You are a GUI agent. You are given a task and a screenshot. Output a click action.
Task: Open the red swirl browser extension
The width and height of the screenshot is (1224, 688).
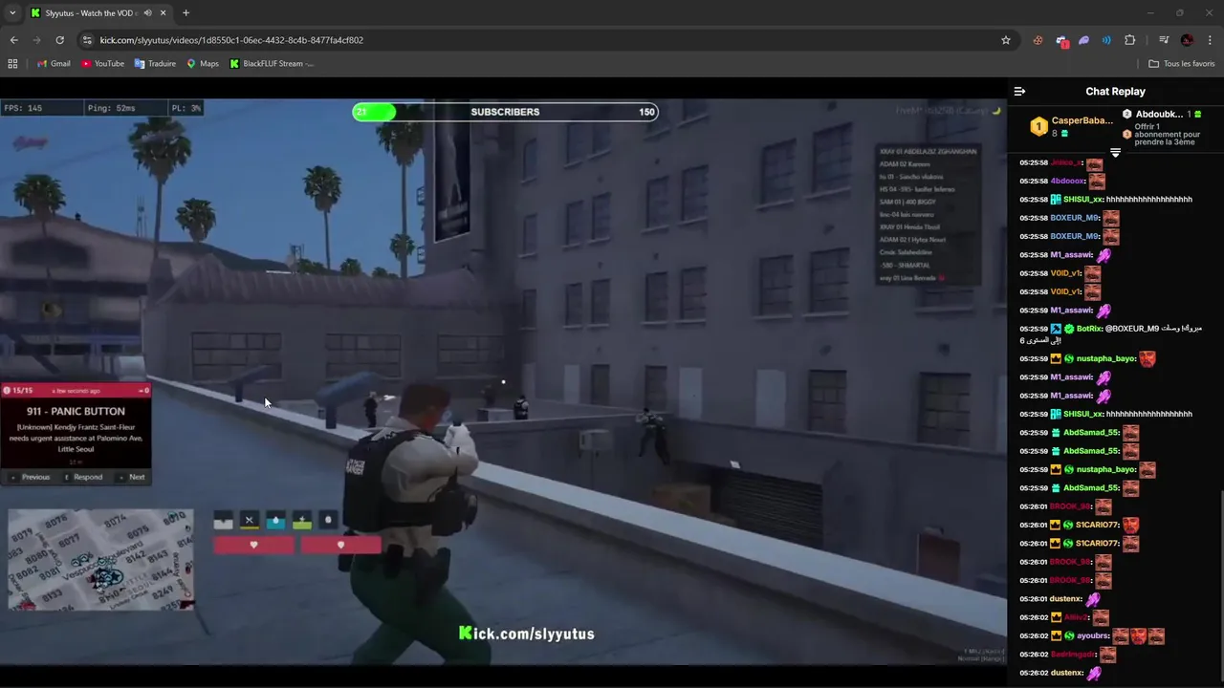(x=1038, y=40)
